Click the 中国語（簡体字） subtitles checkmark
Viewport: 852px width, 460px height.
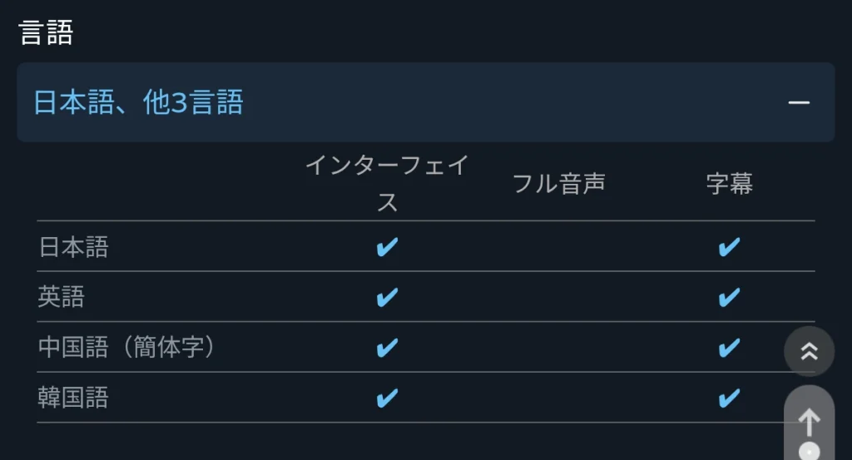tap(729, 348)
